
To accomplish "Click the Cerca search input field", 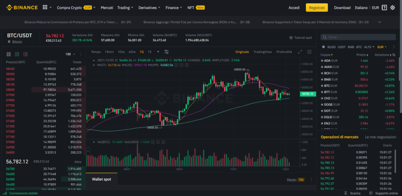I will point(358,37).
